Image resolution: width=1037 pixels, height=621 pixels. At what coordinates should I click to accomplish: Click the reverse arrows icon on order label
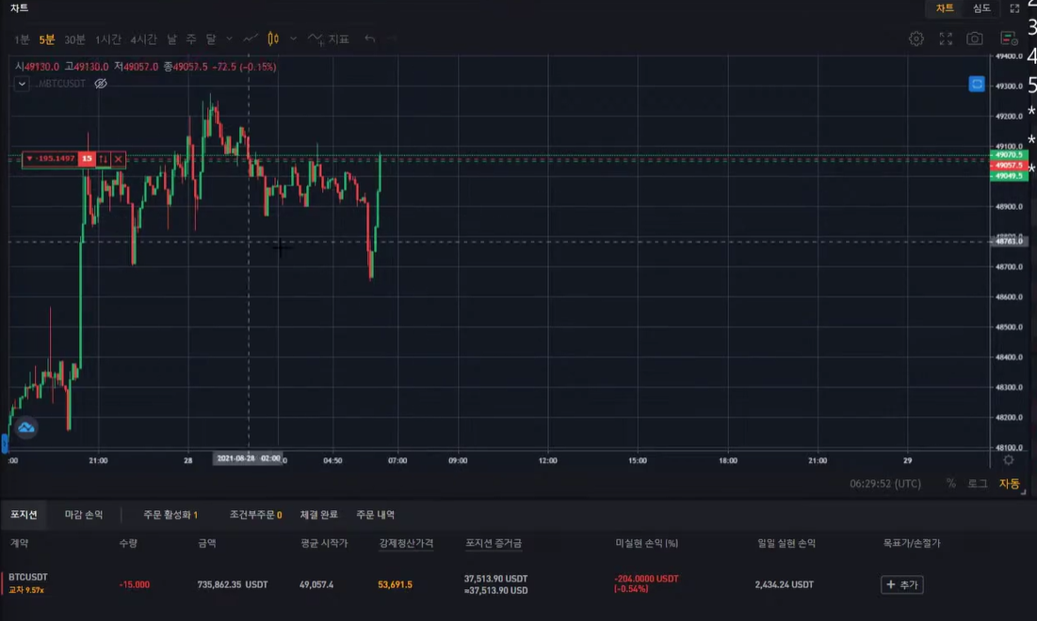104,159
